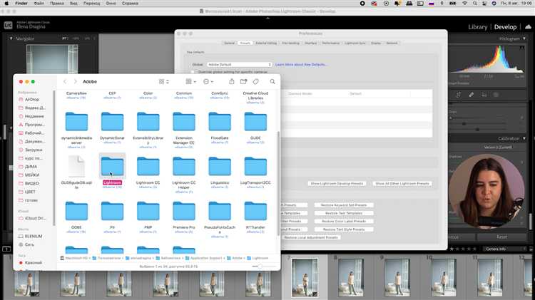The height and width of the screenshot is (300, 535).
Task: Open the Finder group-by dropdown
Action: coord(190,81)
